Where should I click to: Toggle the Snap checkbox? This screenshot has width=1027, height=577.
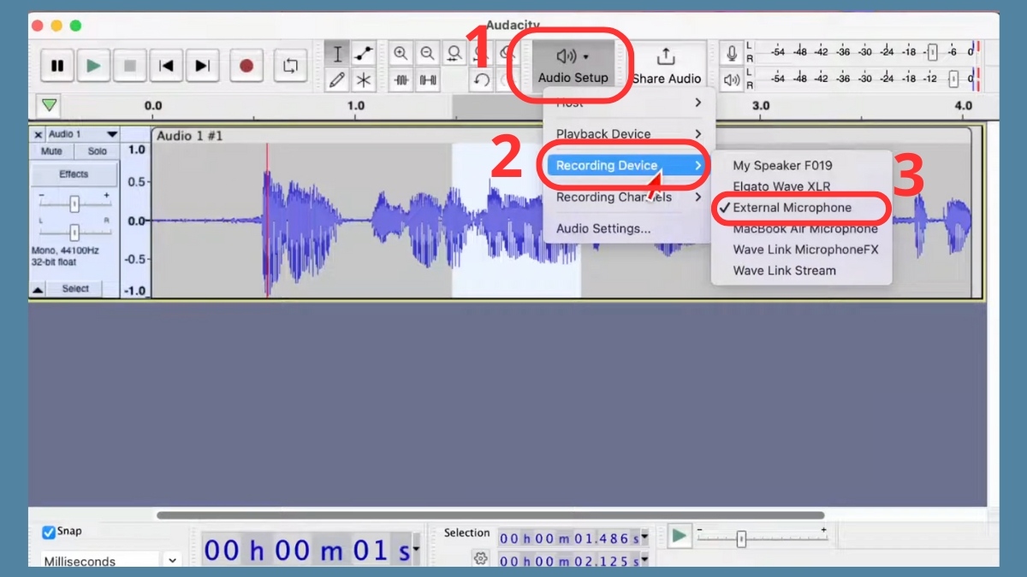(49, 533)
